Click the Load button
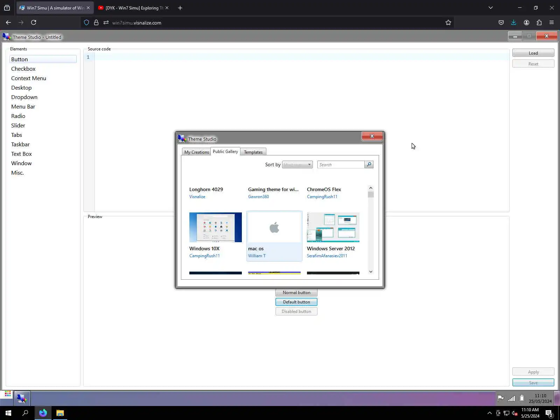The image size is (560, 420). (533, 53)
